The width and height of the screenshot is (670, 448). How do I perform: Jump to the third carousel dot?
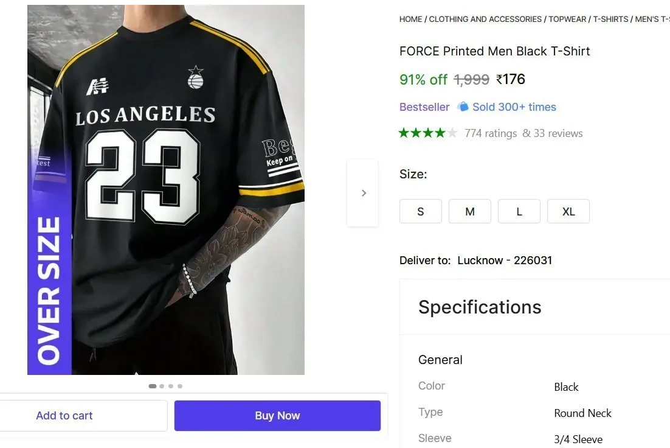coord(171,386)
